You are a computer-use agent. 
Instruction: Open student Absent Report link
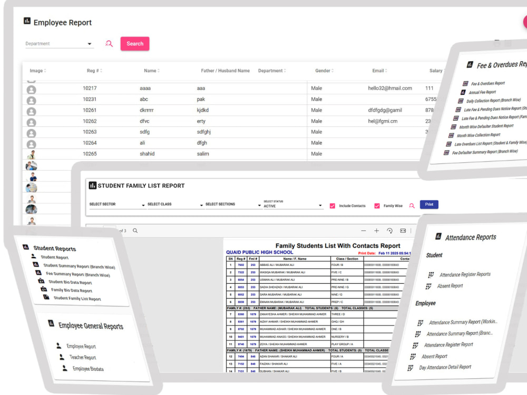point(450,286)
